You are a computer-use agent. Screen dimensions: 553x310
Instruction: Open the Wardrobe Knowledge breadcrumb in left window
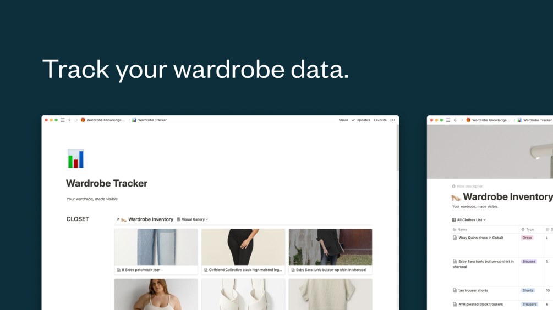point(103,120)
